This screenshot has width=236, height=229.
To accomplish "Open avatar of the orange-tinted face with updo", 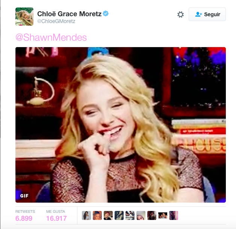I will pos(97,215).
